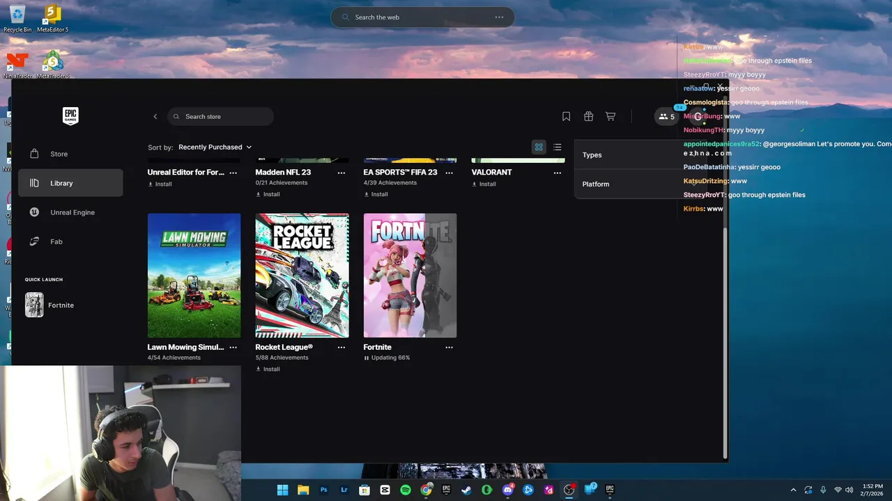The image size is (892, 501).
Task: Select Library in the sidebar
Action: [x=70, y=183]
